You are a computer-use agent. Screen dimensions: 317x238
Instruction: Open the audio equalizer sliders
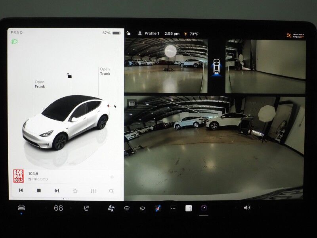tap(92, 191)
